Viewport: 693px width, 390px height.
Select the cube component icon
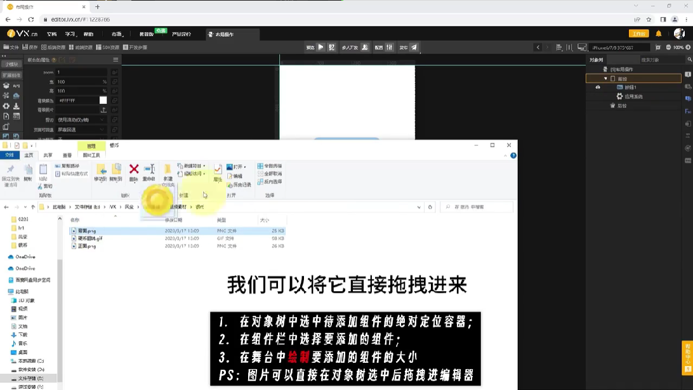(x=6, y=85)
